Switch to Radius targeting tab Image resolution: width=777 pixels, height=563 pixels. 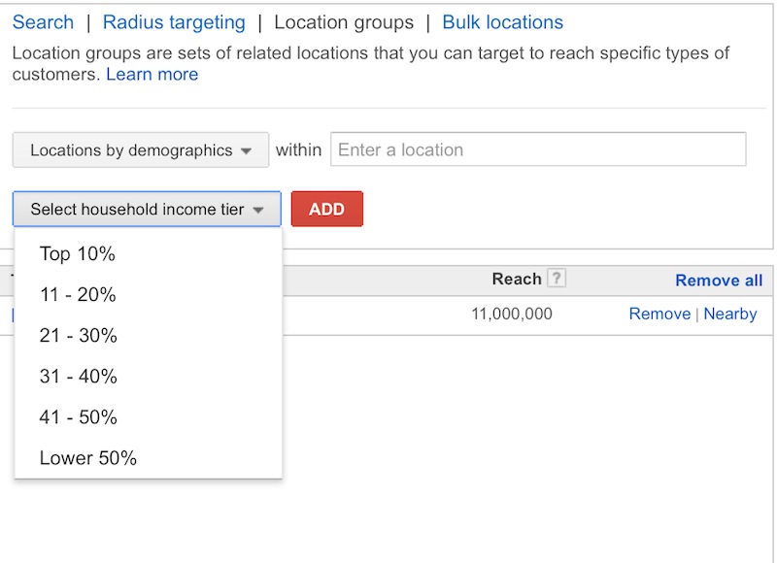tap(174, 22)
